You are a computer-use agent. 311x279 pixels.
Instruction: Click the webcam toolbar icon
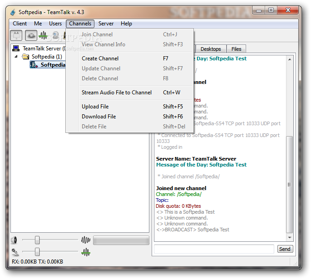coord(56,35)
